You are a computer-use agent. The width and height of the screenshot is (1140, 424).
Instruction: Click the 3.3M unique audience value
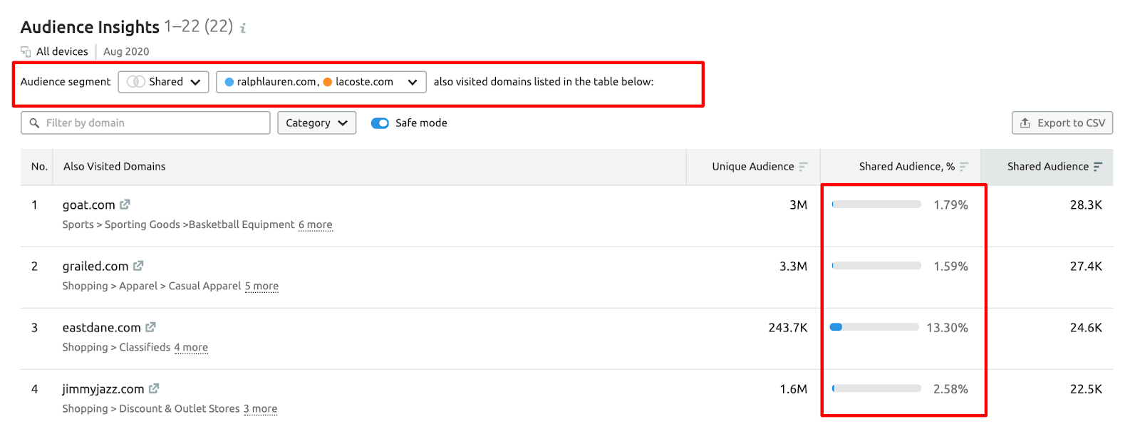tap(793, 267)
